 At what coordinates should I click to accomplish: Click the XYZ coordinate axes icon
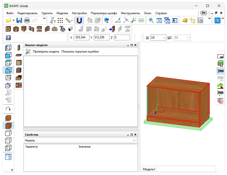[x=53, y=20]
